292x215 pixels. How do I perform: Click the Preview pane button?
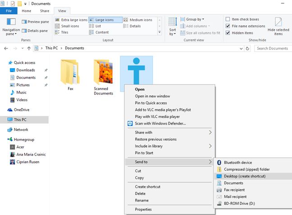point(35,21)
